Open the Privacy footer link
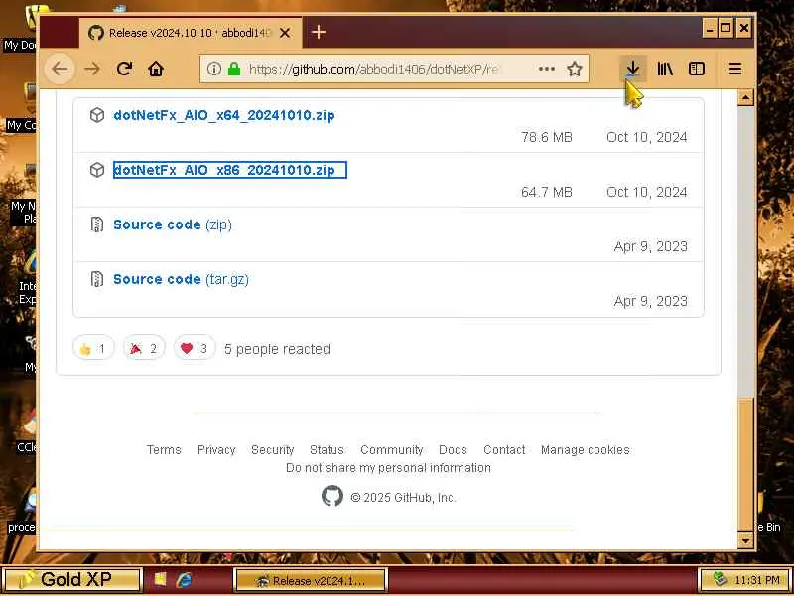 click(x=216, y=450)
